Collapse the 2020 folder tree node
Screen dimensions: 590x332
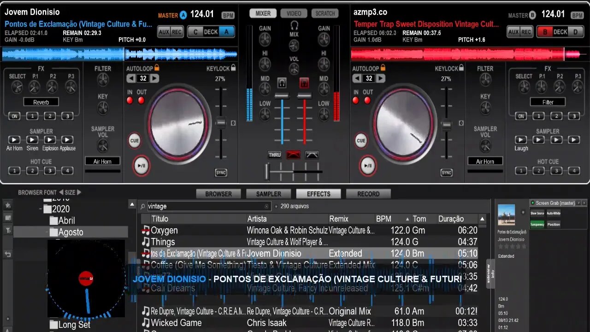point(41,209)
